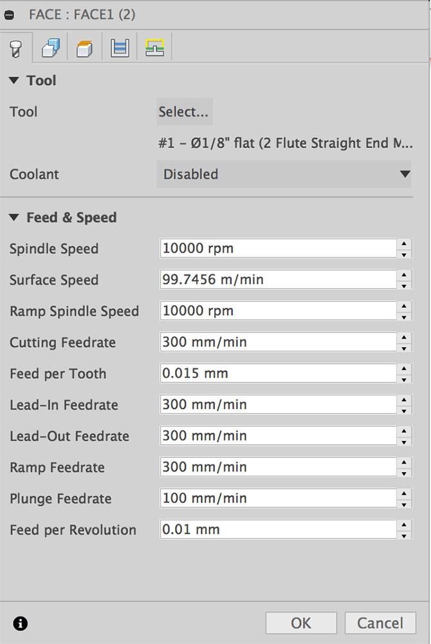Click the info icon at bottom left

(21, 623)
